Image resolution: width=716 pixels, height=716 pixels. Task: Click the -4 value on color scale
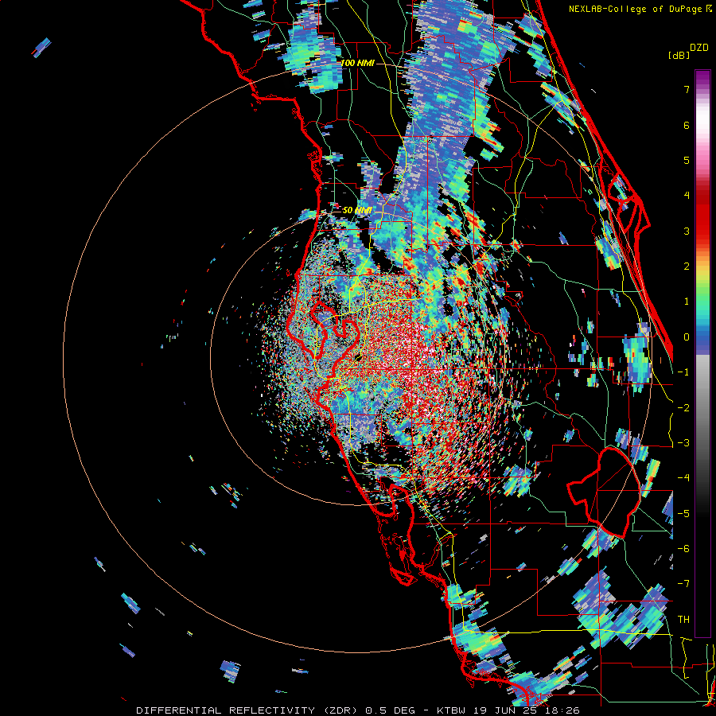click(x=683, y=478)
